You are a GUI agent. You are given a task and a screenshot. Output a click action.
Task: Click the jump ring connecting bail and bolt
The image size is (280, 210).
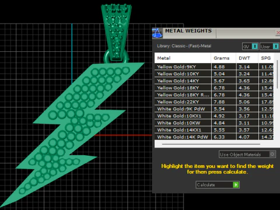pos(106,58)
